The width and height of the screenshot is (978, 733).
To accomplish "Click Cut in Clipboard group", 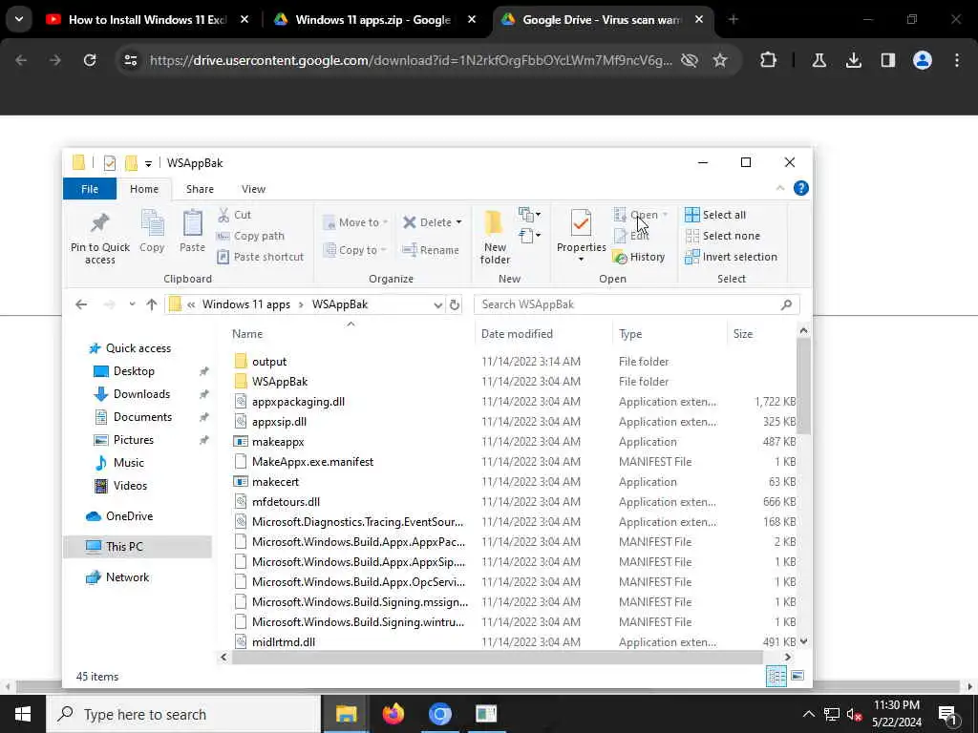I will click(235, 215).
